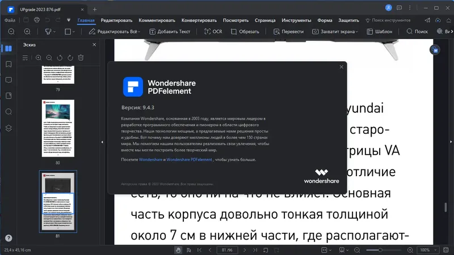Click Обрезать crop tool
Screen dimensions: 454x255
tap(245, 32)
